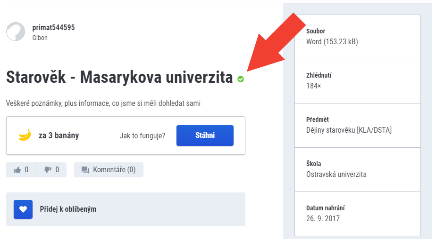Open subject Dějiny starověku [KLA/DSTA]

[349, 130]
